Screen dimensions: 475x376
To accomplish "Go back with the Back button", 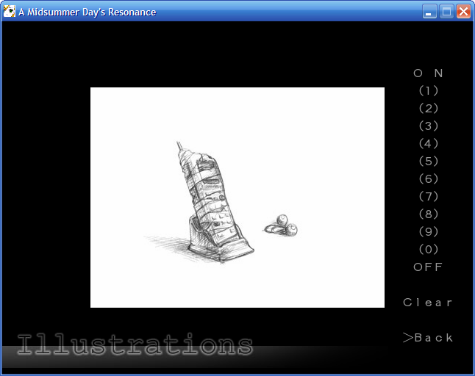I will click(428, 338).
